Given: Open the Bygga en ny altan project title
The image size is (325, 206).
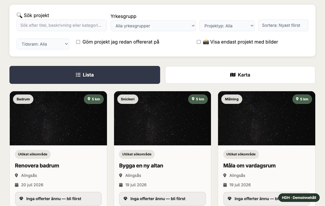Looking at the screenshot, I should (141, 166).
